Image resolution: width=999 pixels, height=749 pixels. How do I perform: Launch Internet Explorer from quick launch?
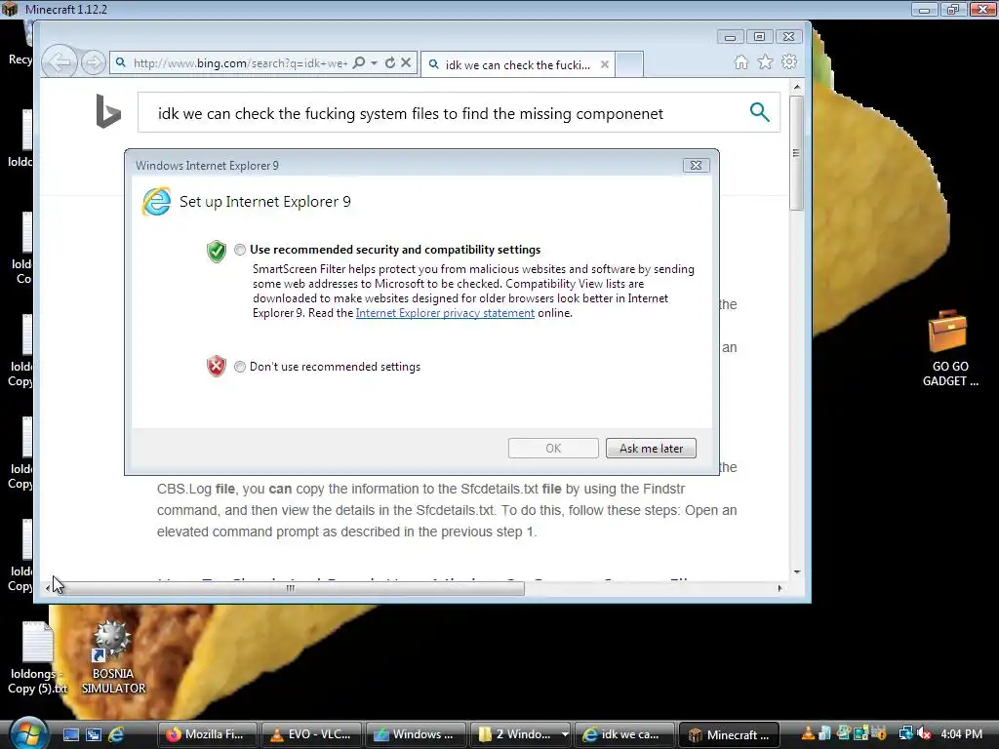click(x=116, y=734)
